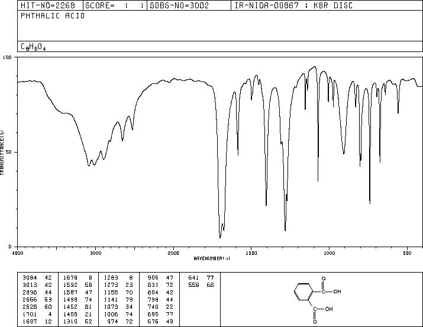Select peak table entry 3013
The image size is (423, 327).
click(30, 285)
